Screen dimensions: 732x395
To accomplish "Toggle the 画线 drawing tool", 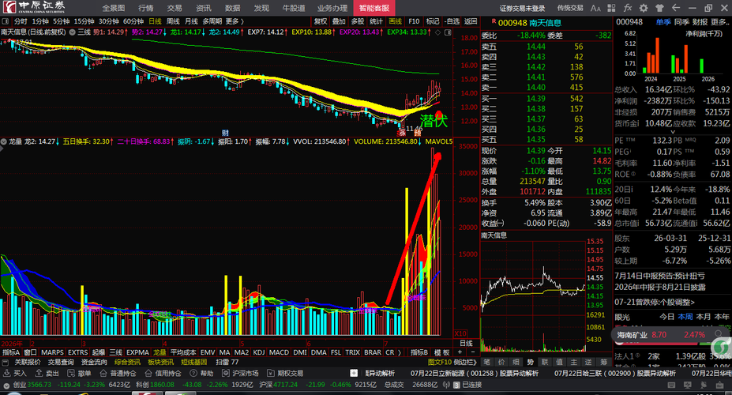I will click(x=395, y=21).
